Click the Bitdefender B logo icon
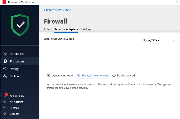The height and width of the screenshot is (119, 180). [x=4, y=2]
